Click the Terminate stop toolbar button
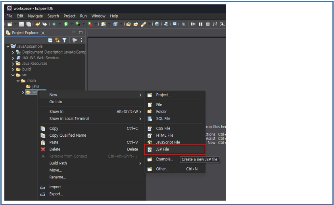 pyautogui.click(x=208, y=24)
